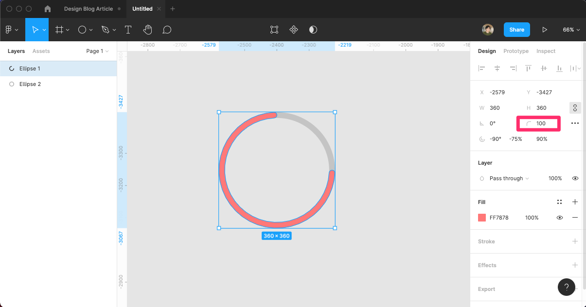
Task: Select the Ellipse 2 layer
Action: point(30,84)
